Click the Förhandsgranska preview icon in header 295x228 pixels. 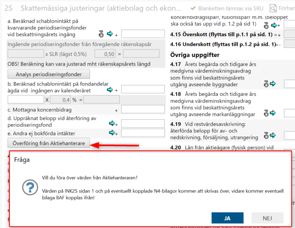273,8
